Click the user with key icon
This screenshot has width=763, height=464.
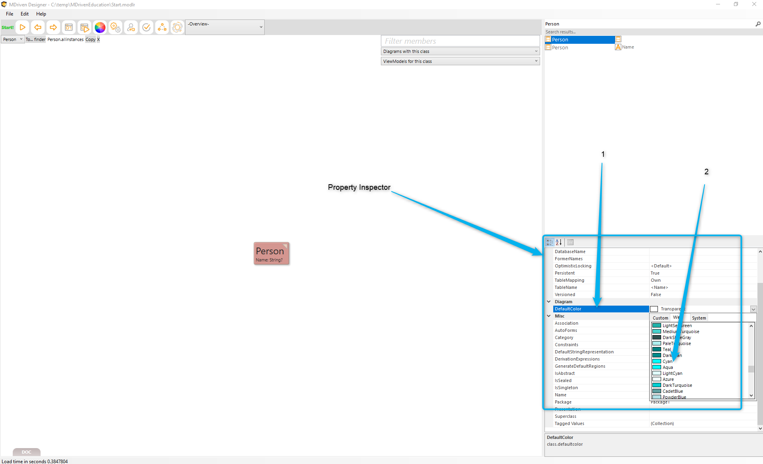point(131,27)
